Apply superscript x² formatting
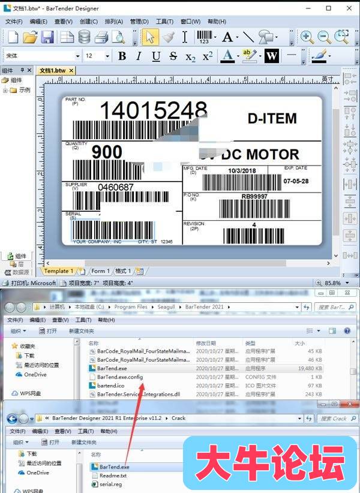Viewport: 360px width, 493px height. pos(208,56)
